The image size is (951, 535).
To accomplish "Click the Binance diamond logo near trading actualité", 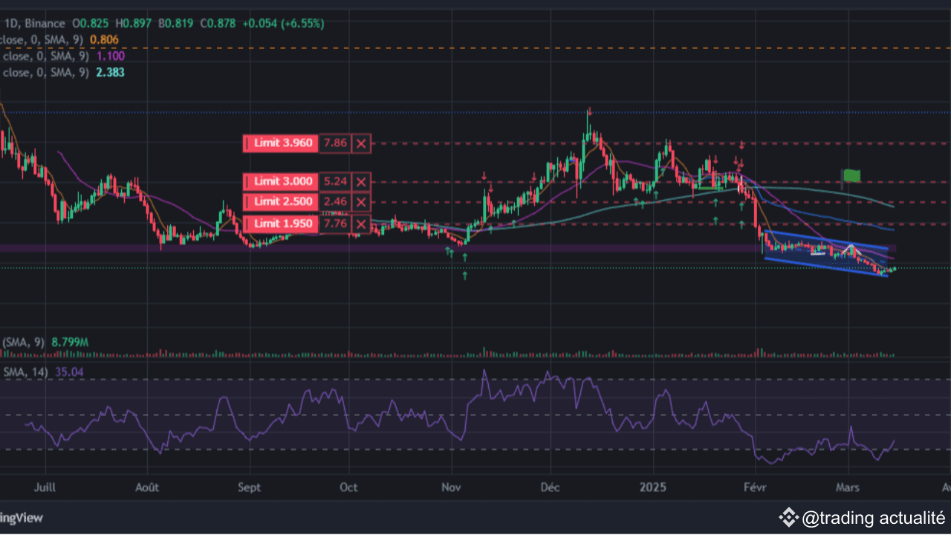I will 789,518.
